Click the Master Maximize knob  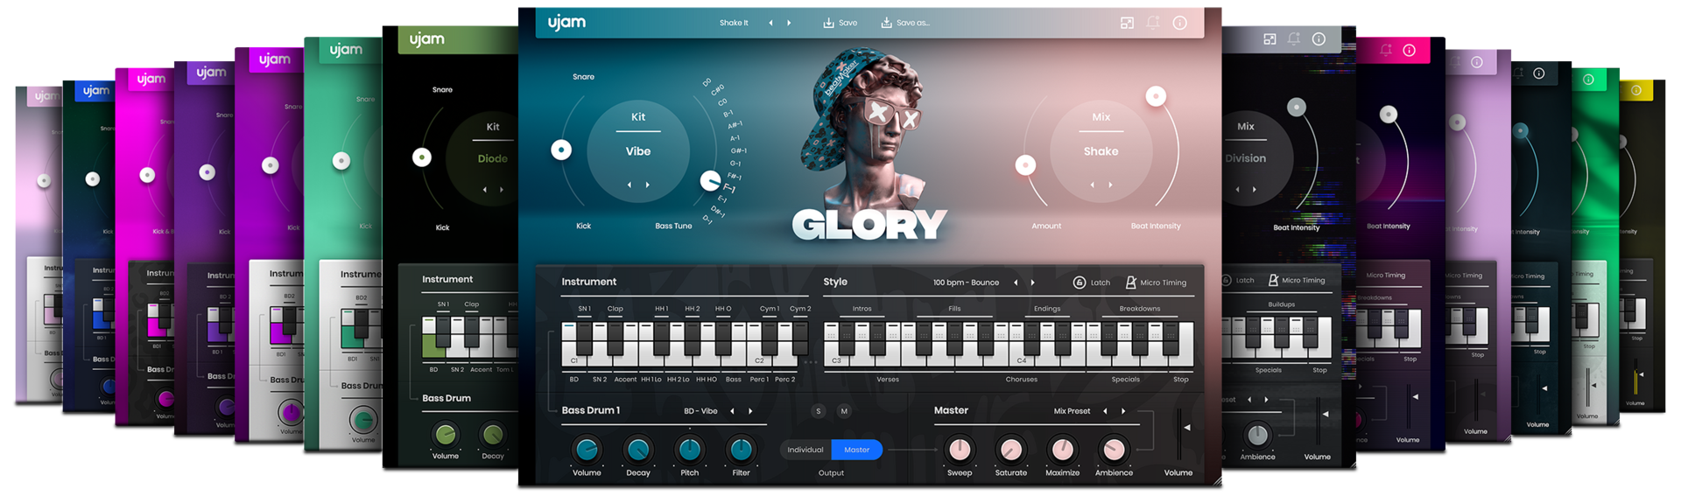coord(1062,450)
